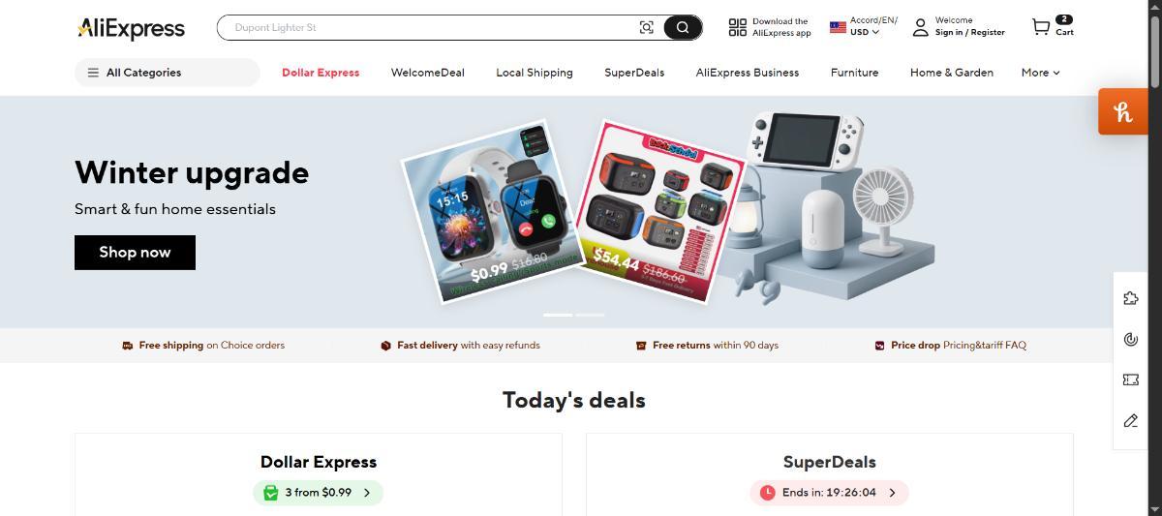Select the Dollar Express tab
Image resolution: width=1162 pixels, height=516 pixels.
coord(321,73)
